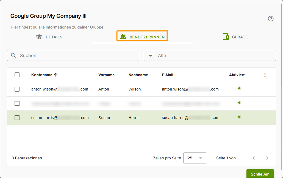Click the Suchen search field

point(73,55)
